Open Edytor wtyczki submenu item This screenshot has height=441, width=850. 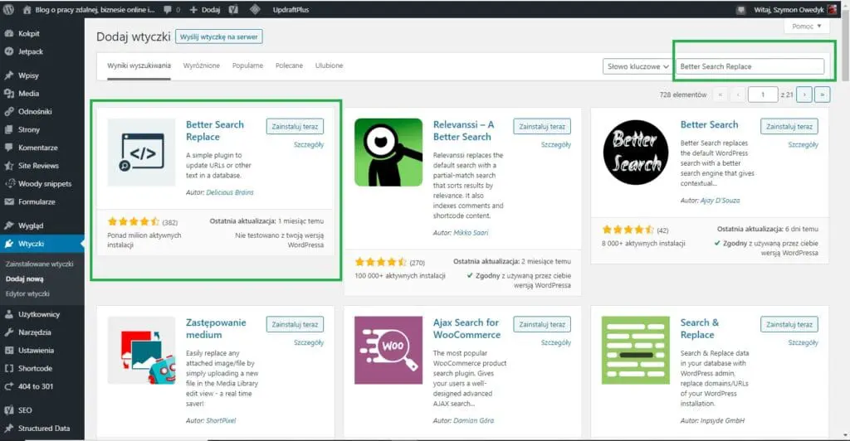point(27,293)
